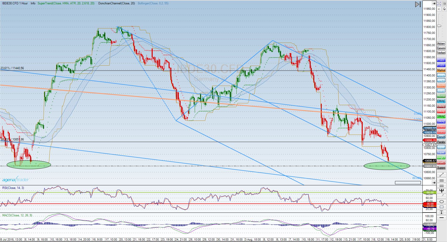Jump to latest bar using skip-to-end icon
This screenshot has width=447, height=242.
tap(418, 4)
